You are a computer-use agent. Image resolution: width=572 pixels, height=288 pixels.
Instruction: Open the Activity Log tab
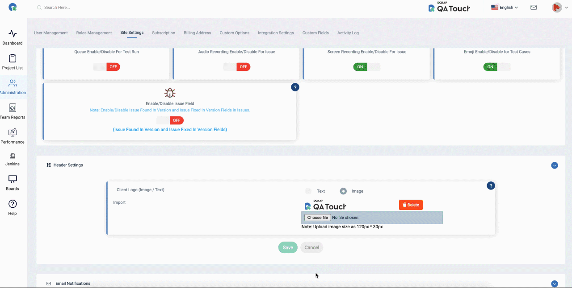[348, 33]
